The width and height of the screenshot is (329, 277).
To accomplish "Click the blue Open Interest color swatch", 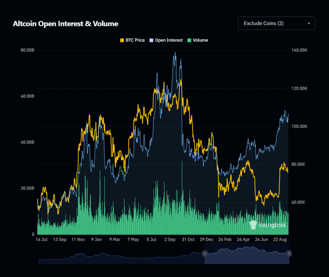I will click(x=151, y=40).
